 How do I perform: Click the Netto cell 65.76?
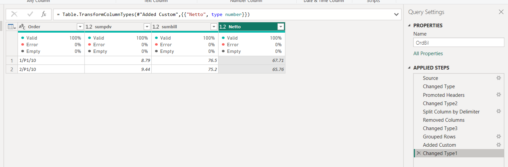click(x=252, y=69)
